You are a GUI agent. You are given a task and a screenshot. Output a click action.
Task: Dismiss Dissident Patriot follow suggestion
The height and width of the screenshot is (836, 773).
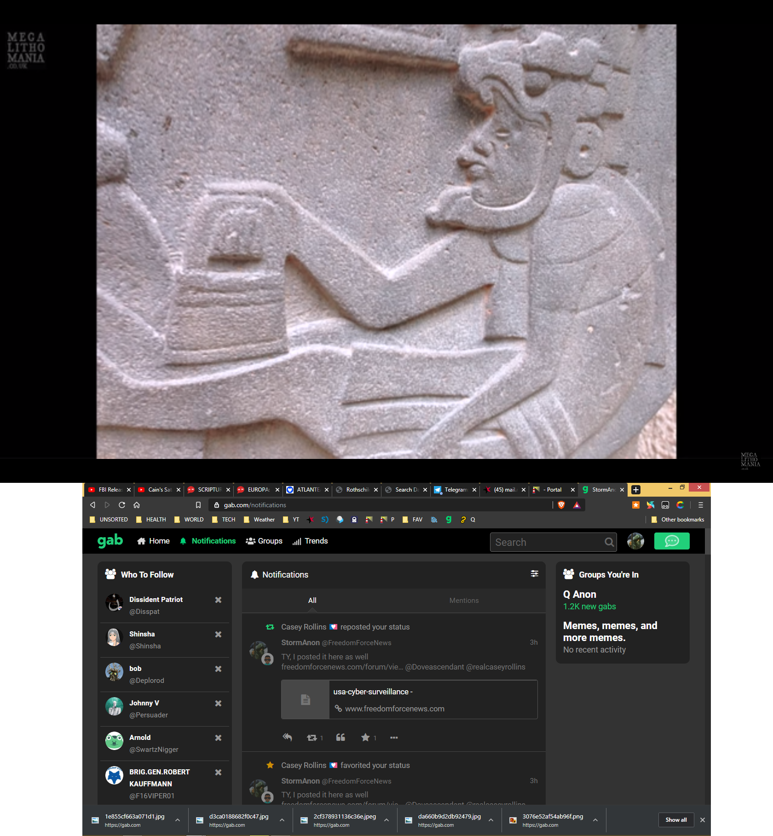click(218, 600)
